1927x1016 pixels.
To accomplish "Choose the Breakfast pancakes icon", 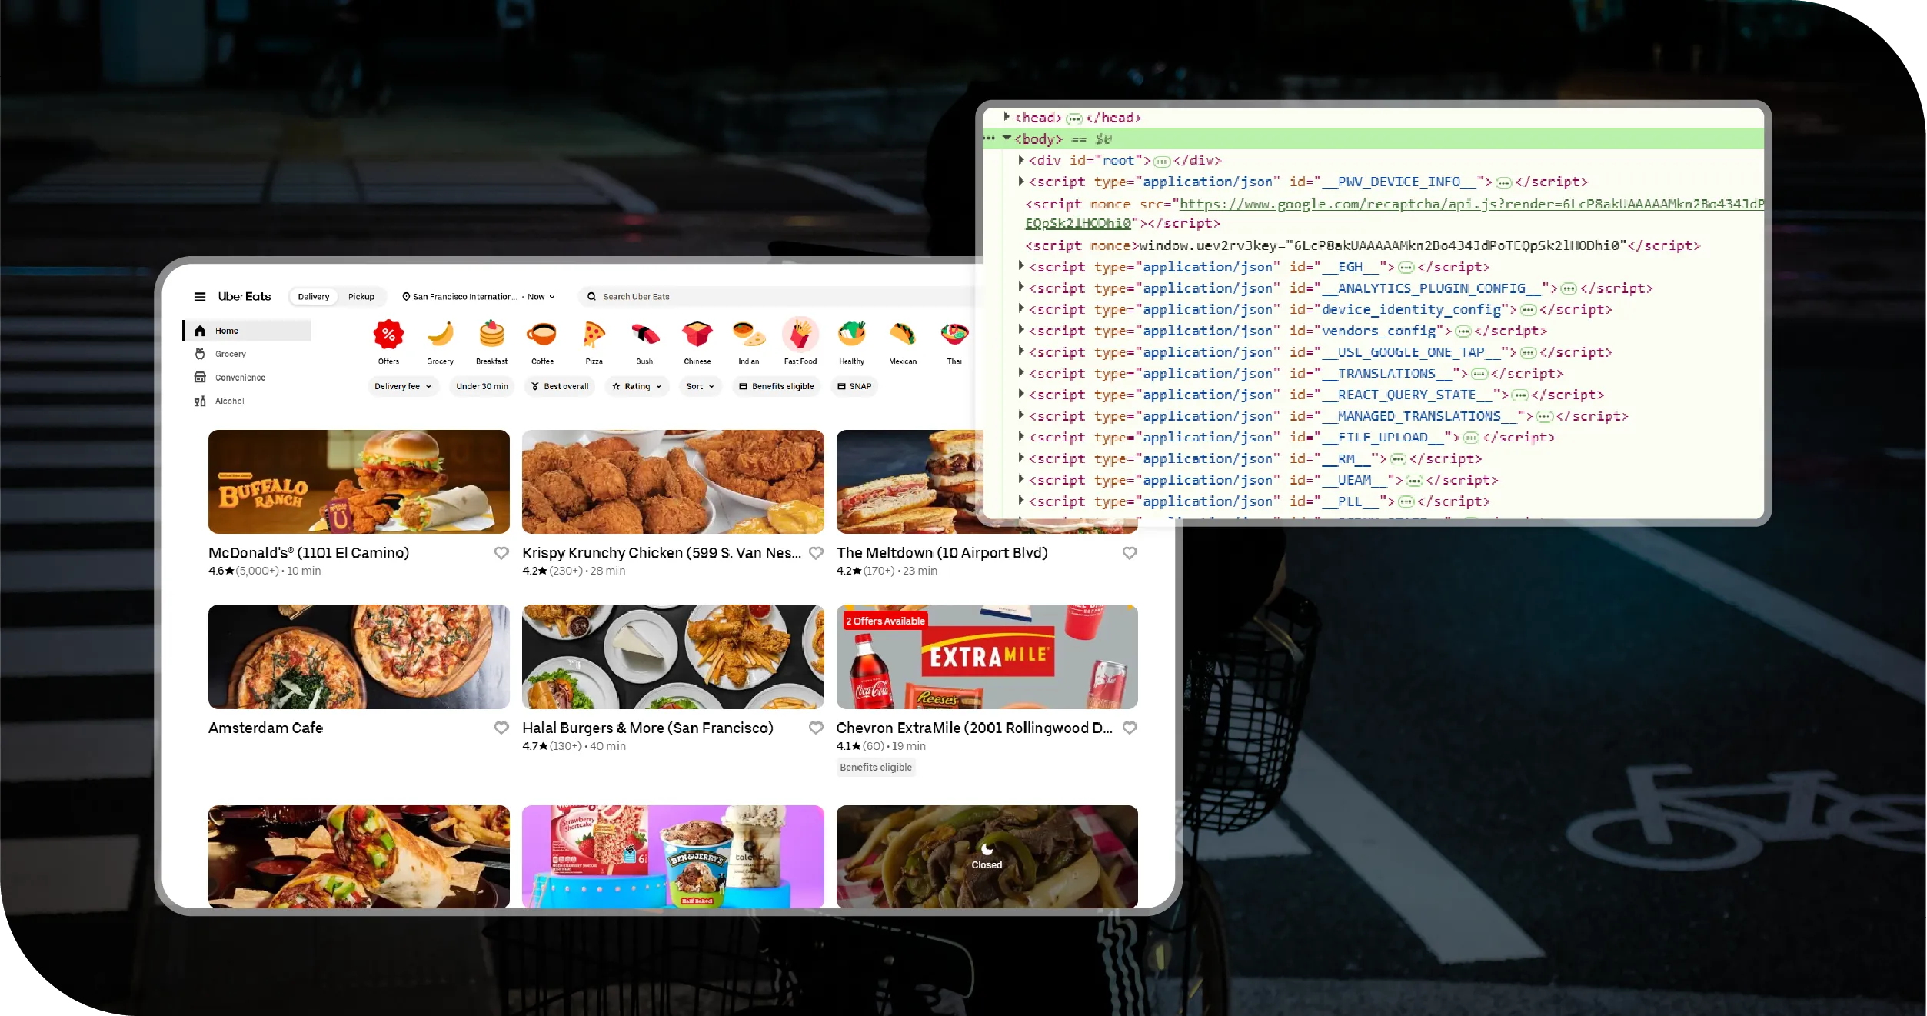I will click(491, 335).
